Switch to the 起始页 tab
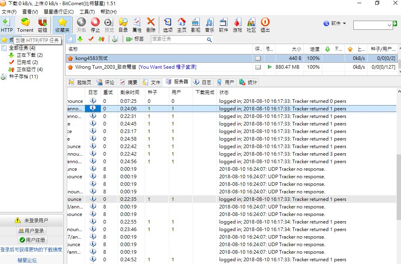 point(80,82)
